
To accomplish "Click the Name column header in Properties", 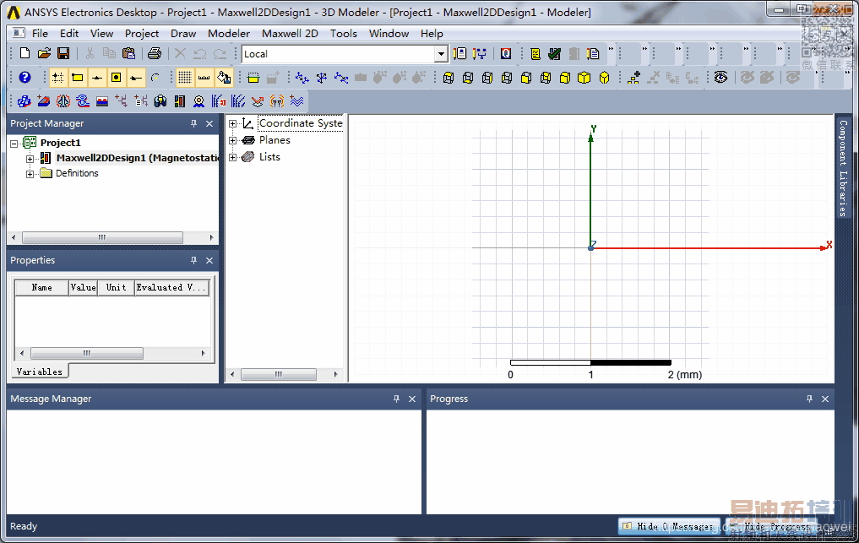I will pos(41,288).
